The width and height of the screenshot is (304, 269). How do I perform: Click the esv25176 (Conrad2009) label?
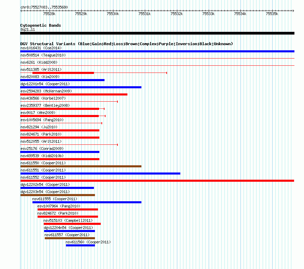point(42,149)
